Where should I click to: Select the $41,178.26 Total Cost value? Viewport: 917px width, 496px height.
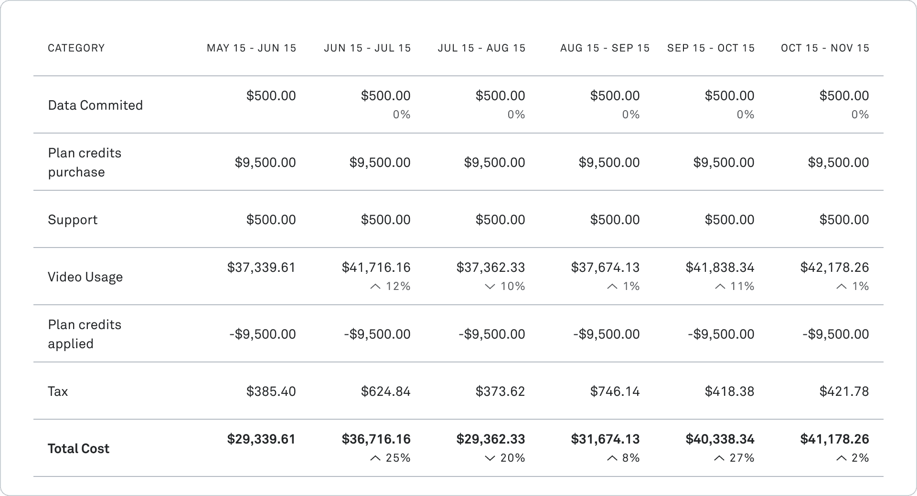click(834, 439)
